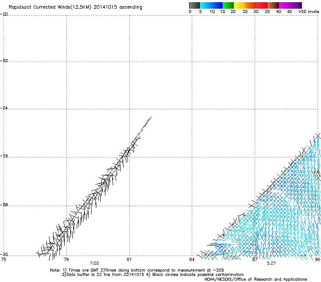
Task: Click the longitude label 78
Action: coord(66,259)
